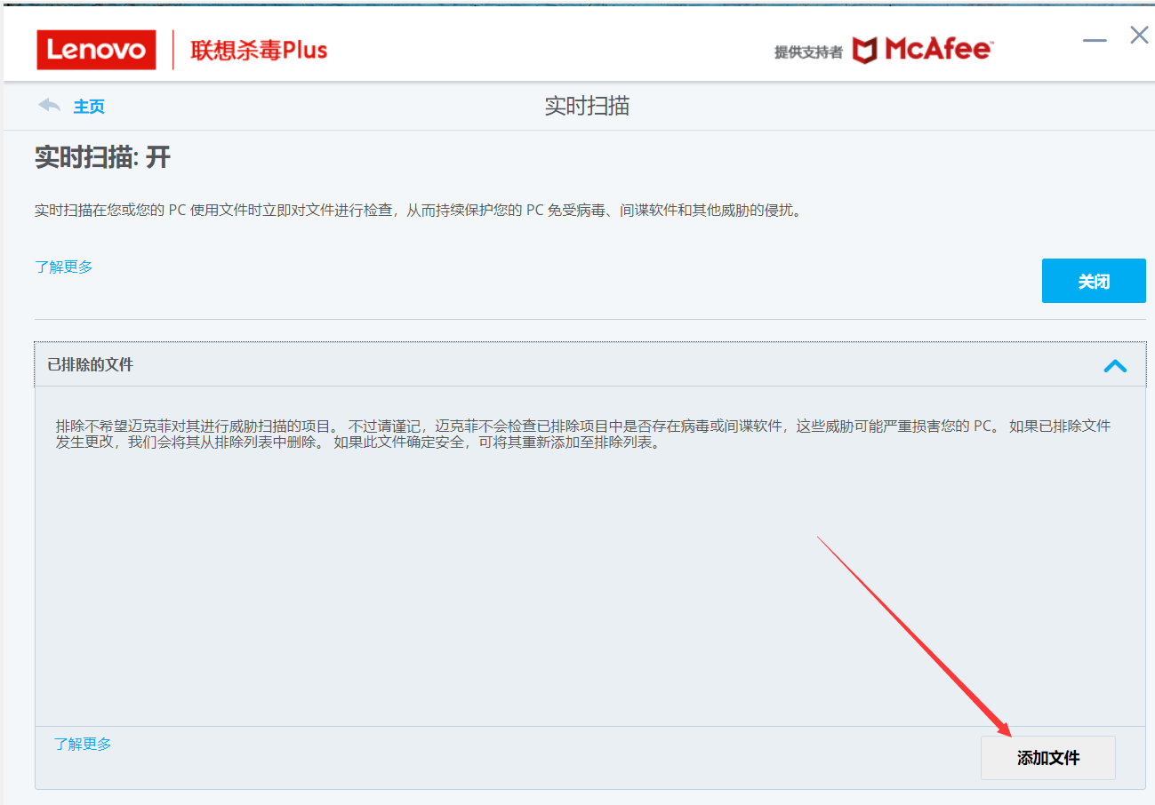The image size is (1155, 805).
Task: Go back to 主页 home page
Action: (89, 107)
